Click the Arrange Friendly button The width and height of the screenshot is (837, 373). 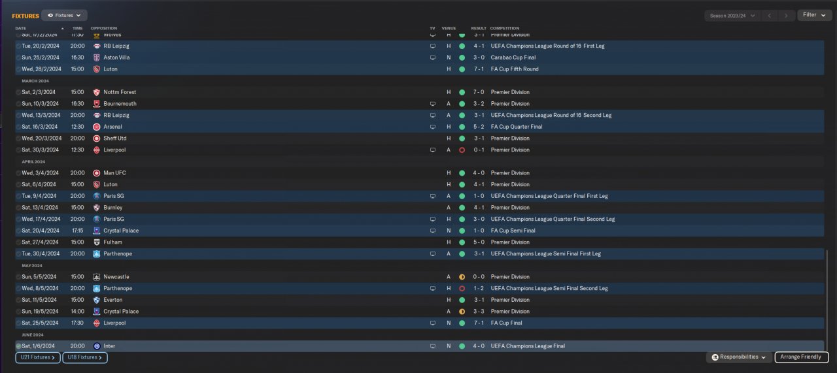(802, 357)
